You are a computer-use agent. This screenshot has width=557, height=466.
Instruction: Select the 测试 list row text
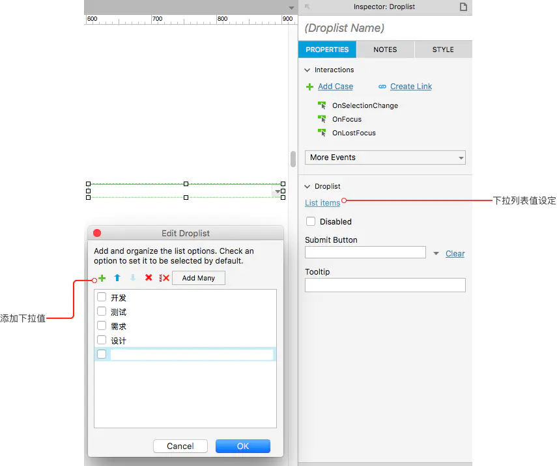119,312
